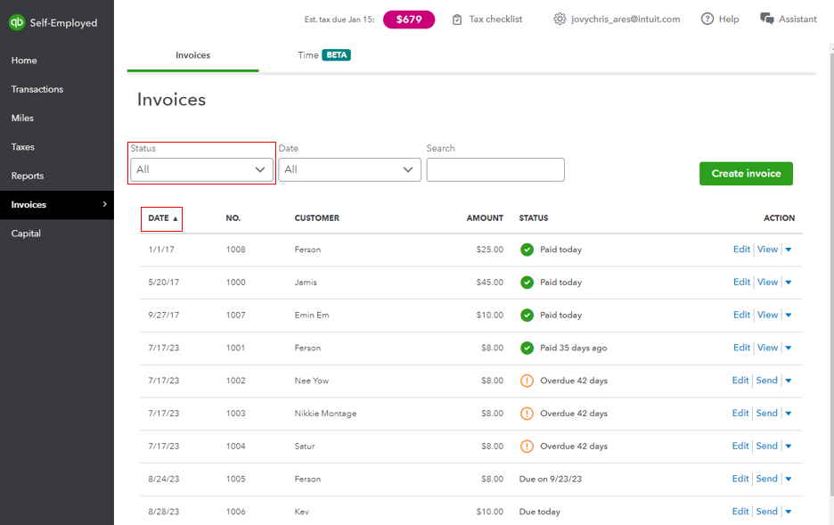The height and width of the screenshot is (525, 834).
Task: Sort by the STATUS column header
Action: 534,218
